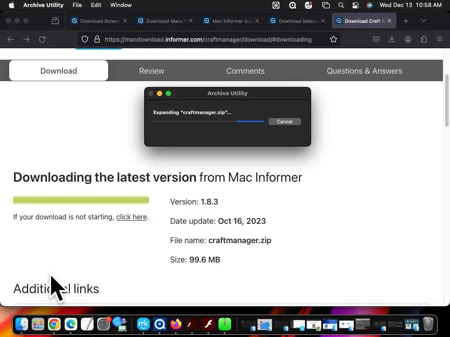Open TextEdit from the Dock
450x337 pixels.
click(x=87, y=324)
